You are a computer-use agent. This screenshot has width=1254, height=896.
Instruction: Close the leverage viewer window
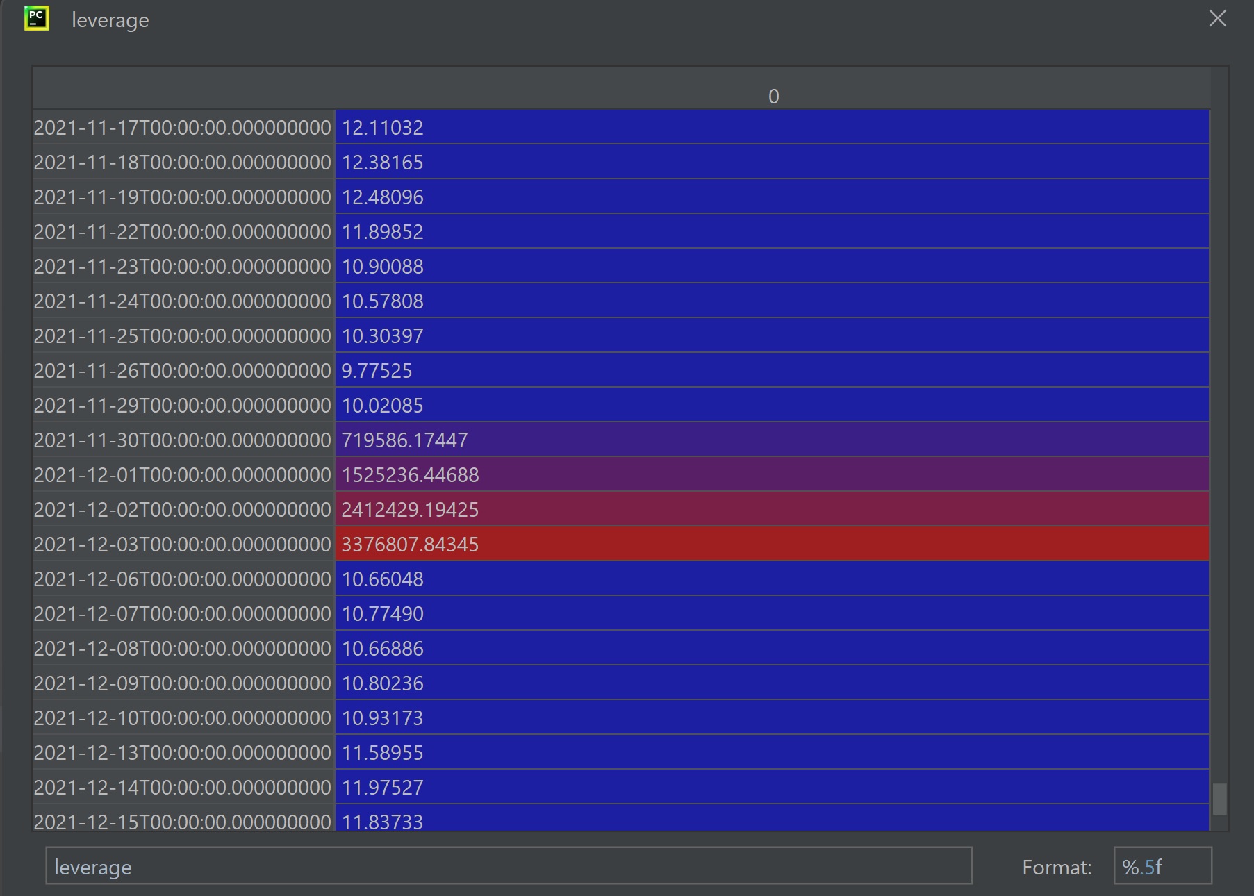1217,19
